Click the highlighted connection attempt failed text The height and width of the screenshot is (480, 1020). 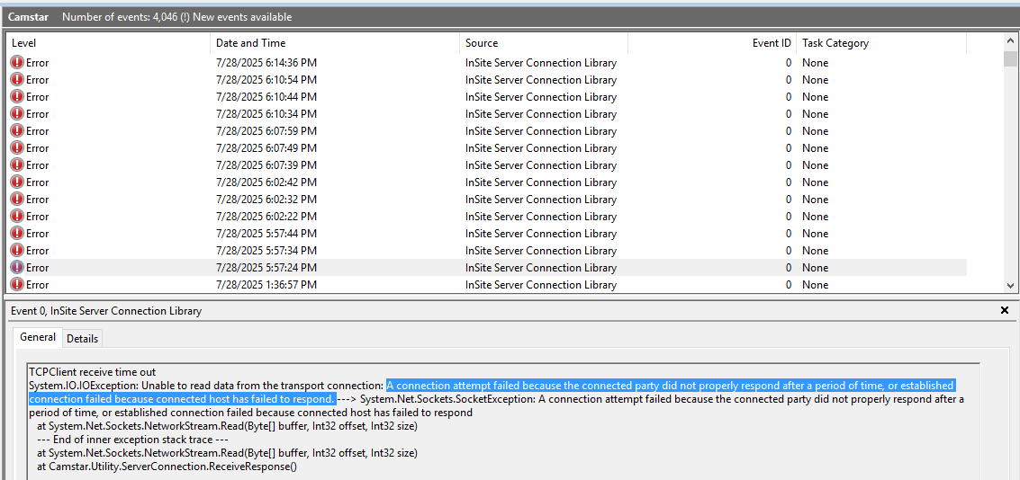[x=492, y=392]
